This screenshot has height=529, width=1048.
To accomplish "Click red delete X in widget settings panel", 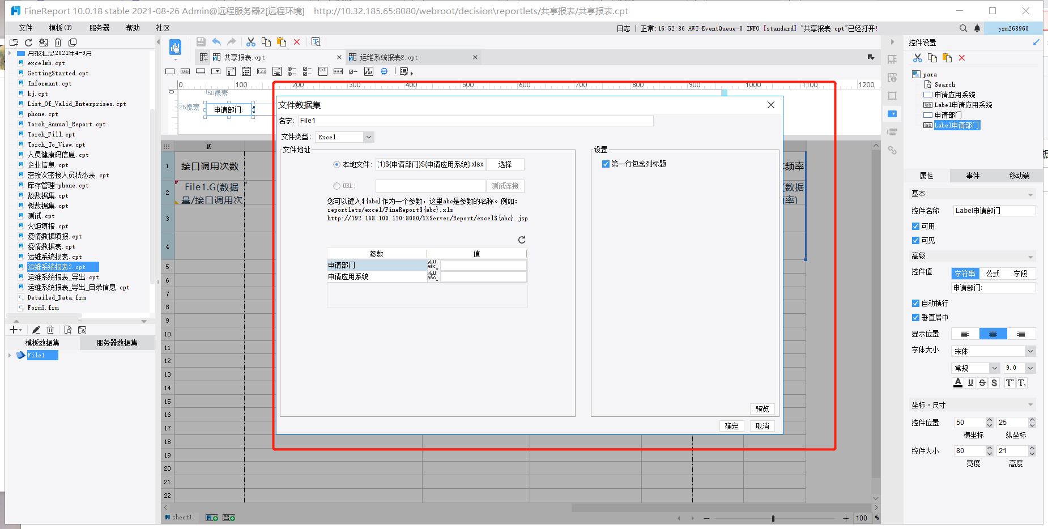I will click(962, 58).
